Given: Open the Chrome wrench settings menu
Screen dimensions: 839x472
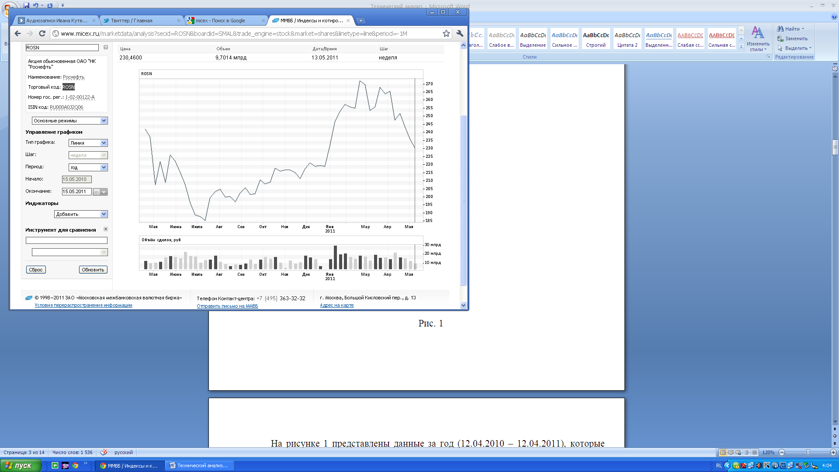Looking at the screenshot, I should pos(460,34).
